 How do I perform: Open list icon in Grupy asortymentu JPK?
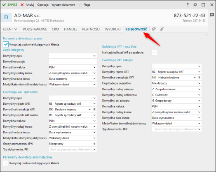[94, 144]
